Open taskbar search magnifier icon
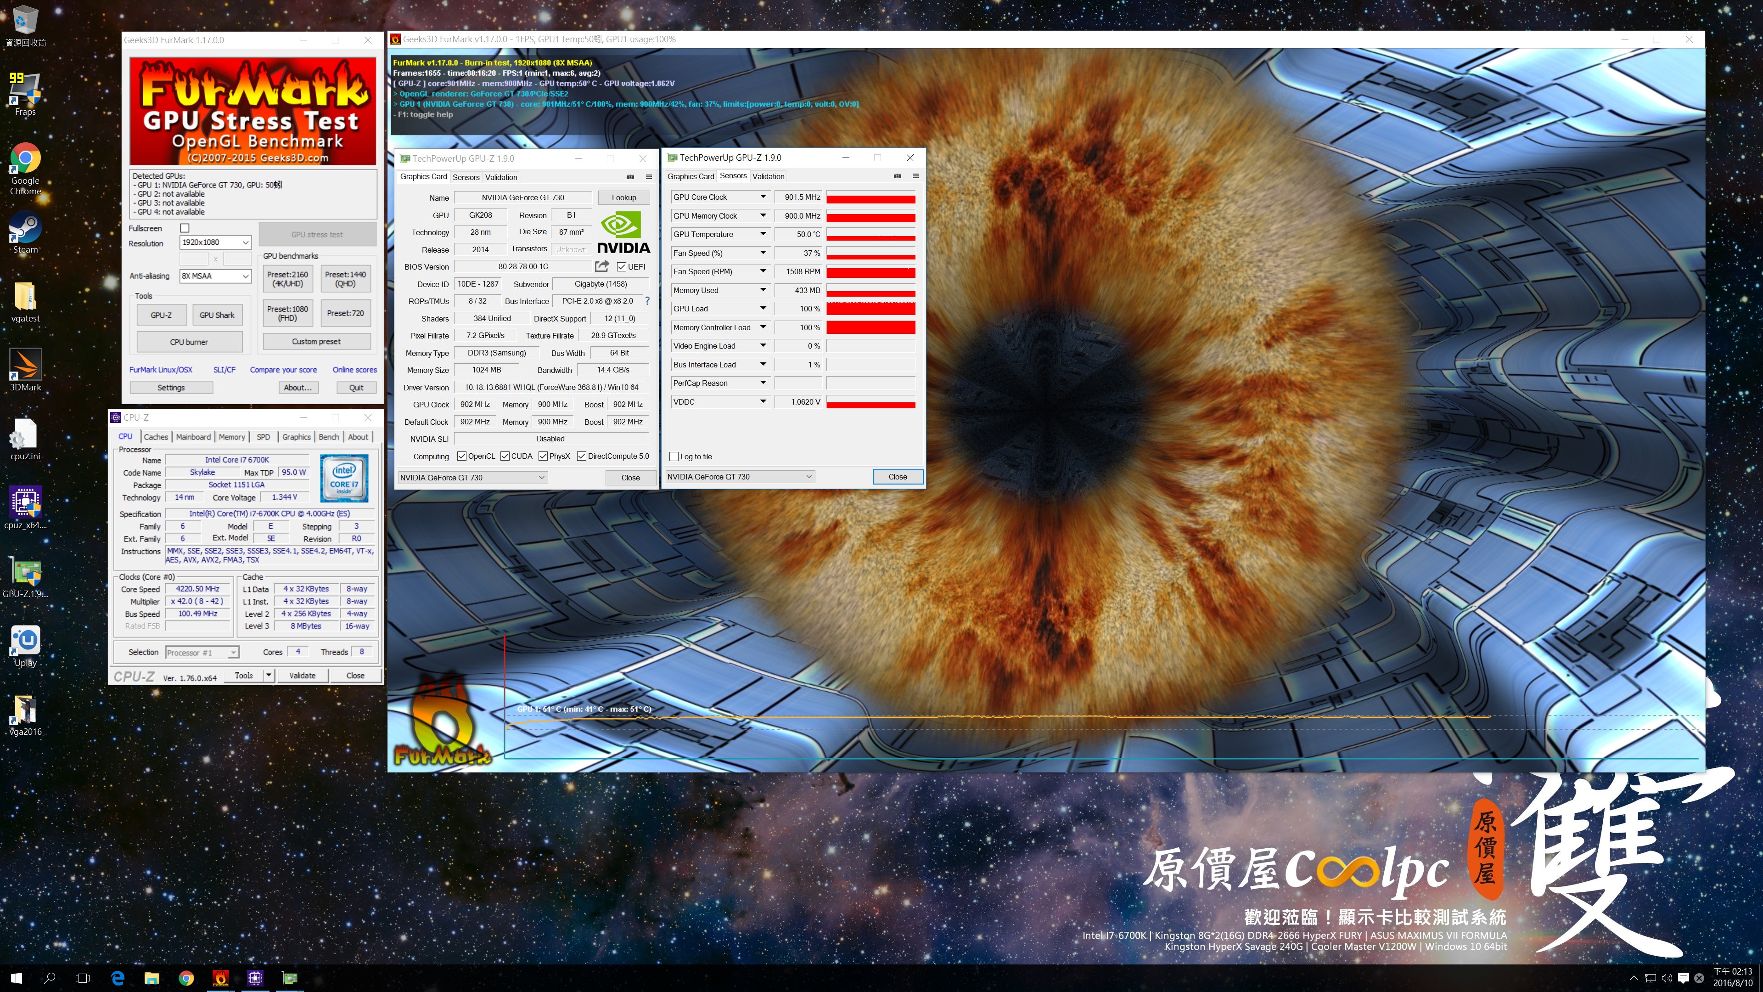The image size is (1763, 992). click(49, 978)
